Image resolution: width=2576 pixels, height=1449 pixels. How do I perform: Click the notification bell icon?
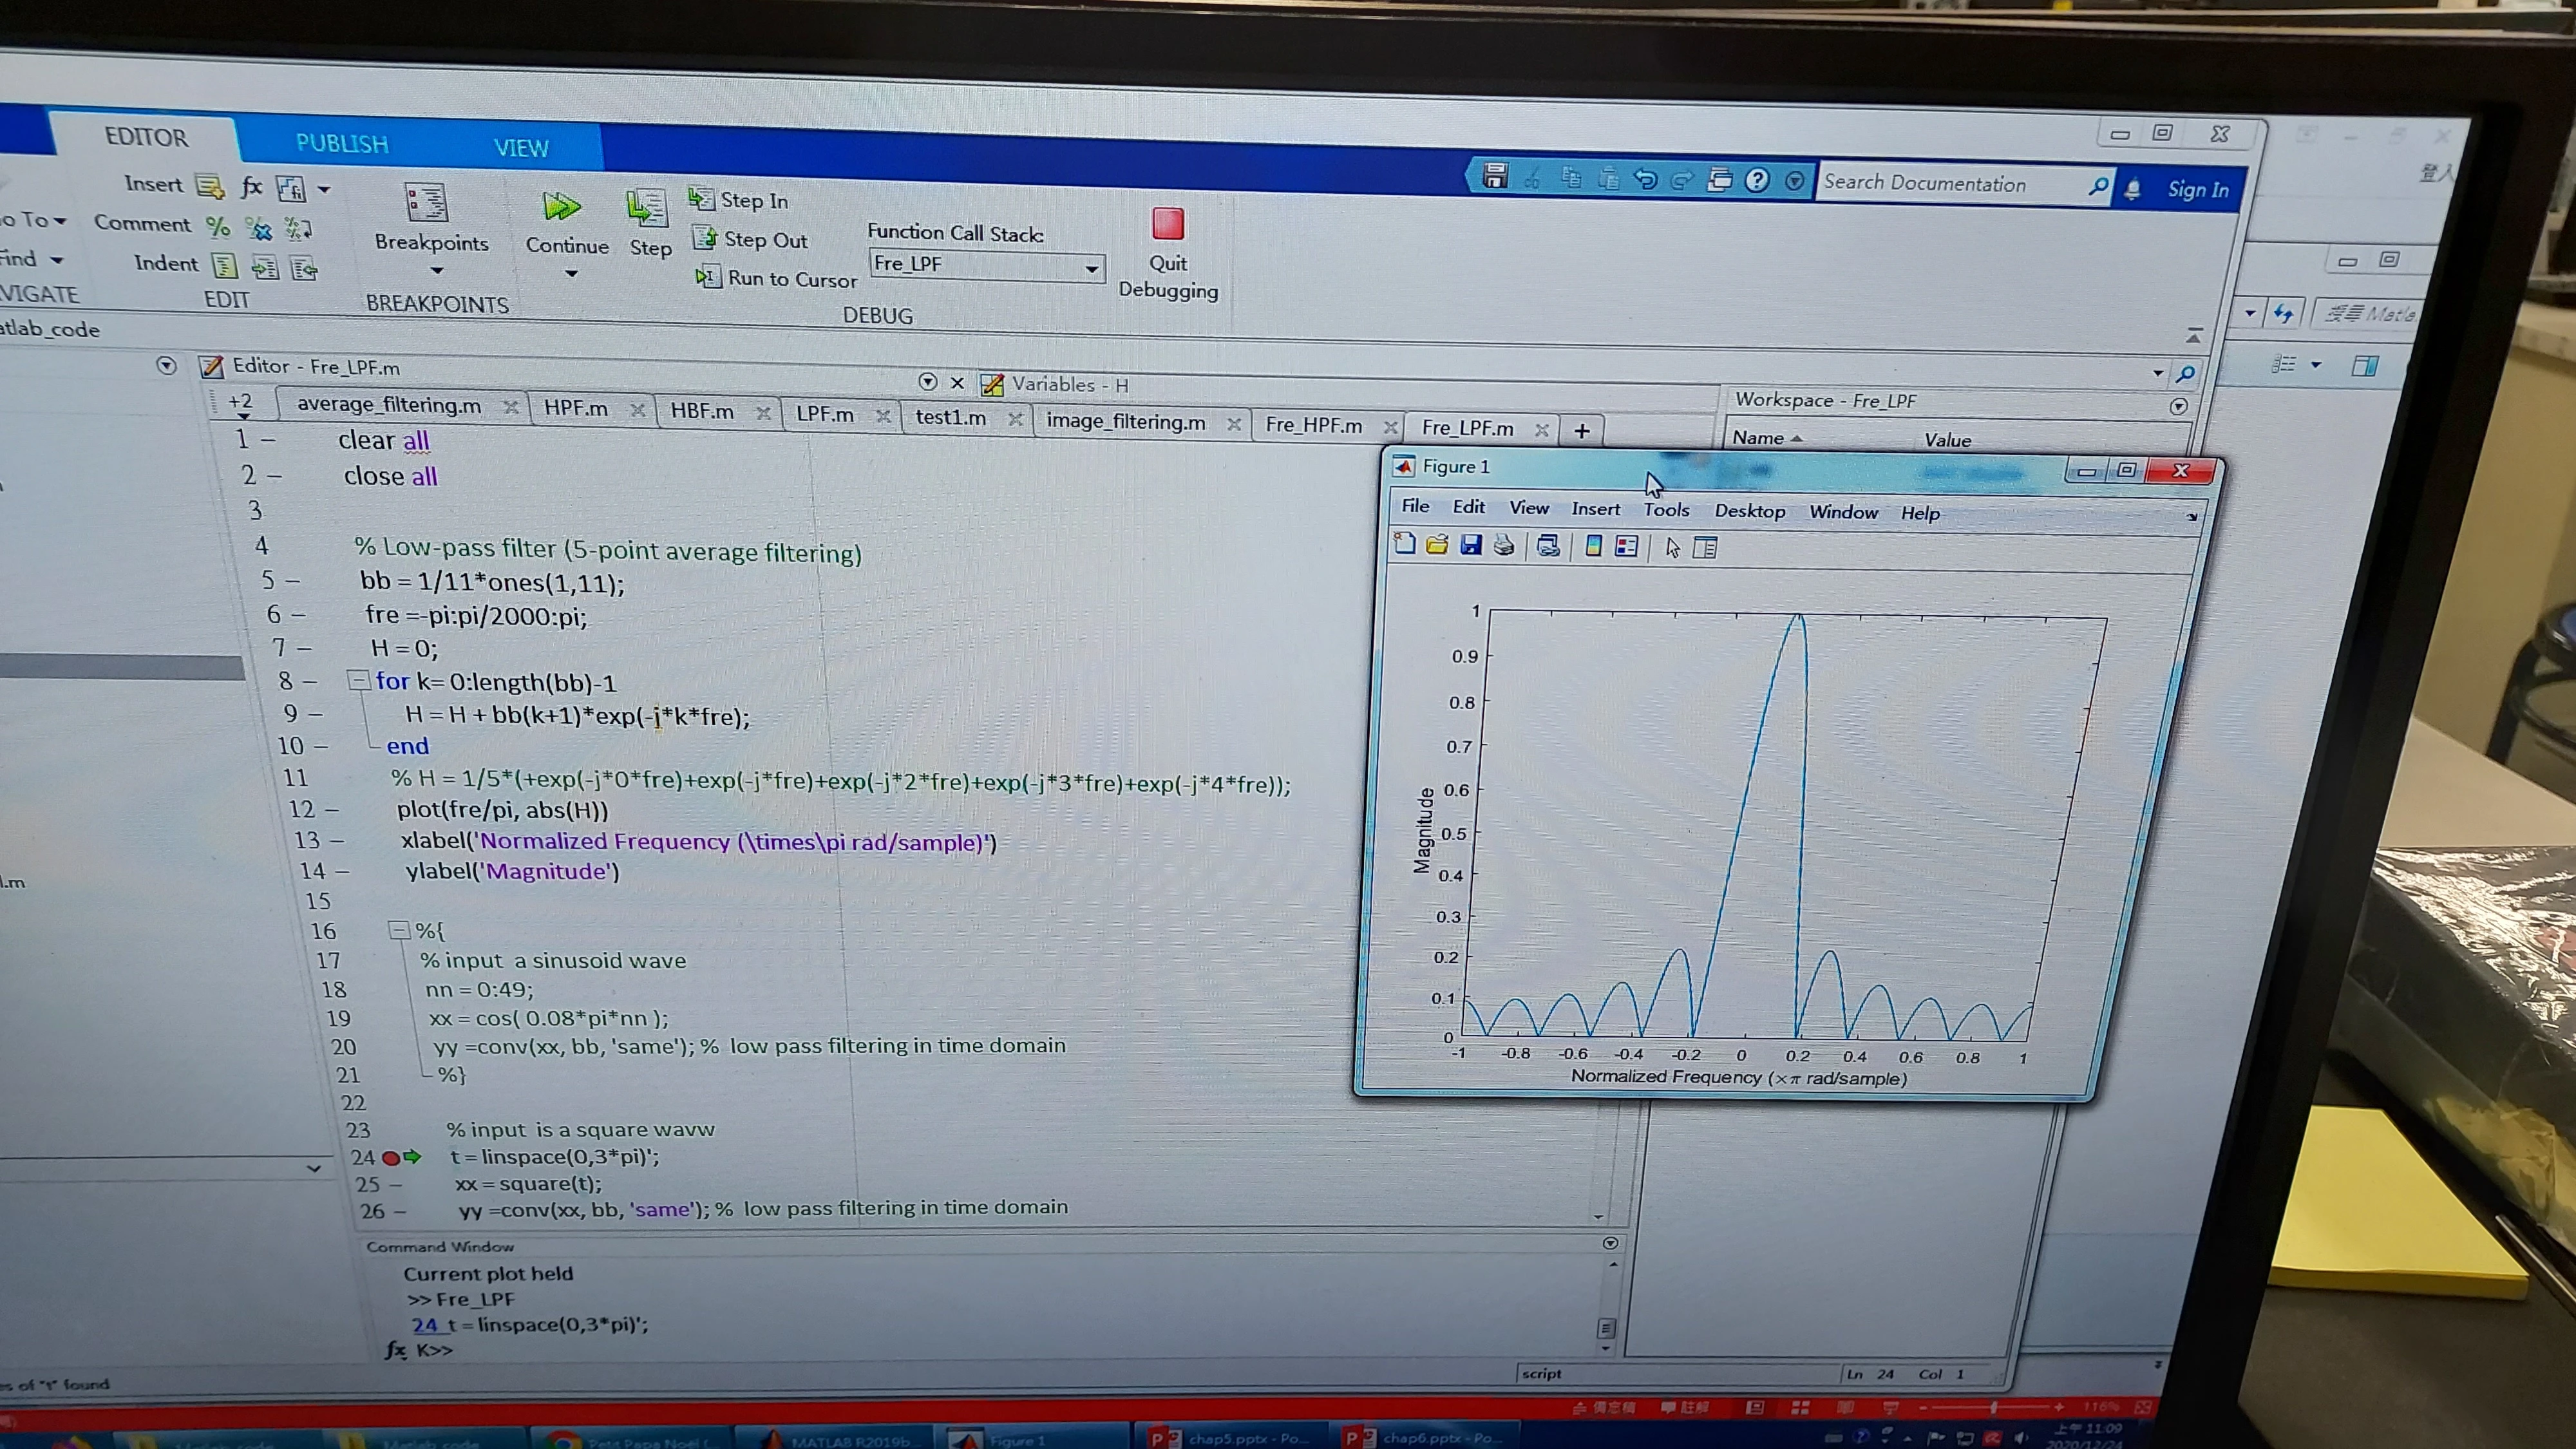click(2132, 188)
